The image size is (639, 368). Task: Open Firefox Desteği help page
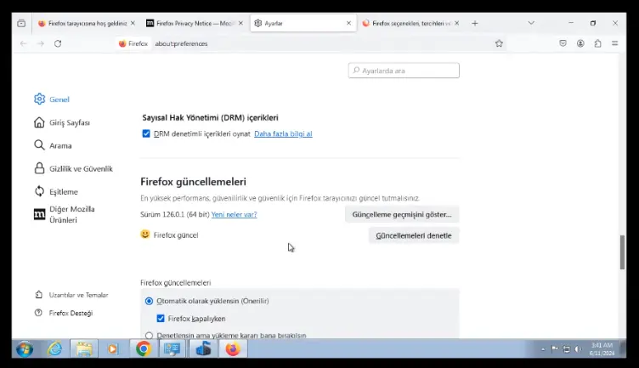coord(64,313)
